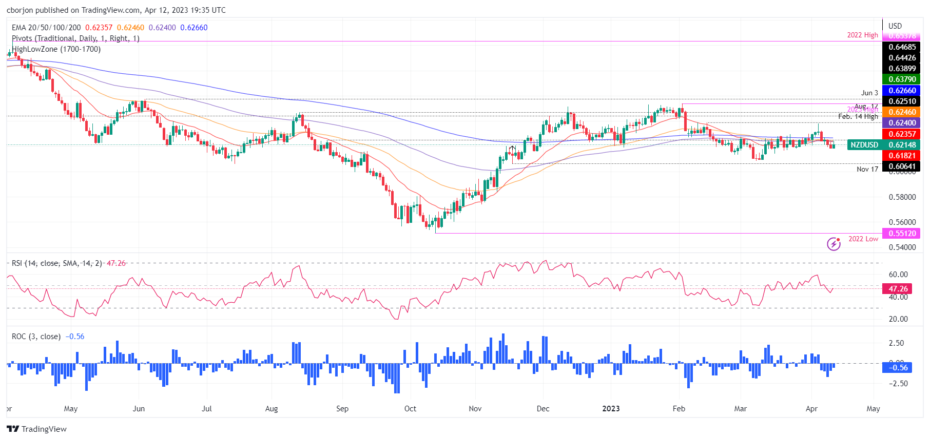930x440 pixels.
Task: Click the Apr label on time axis
Action: [x=811, y=409]
